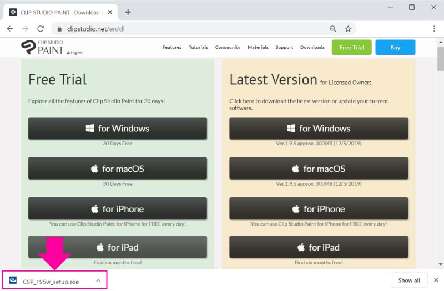The image size is (444, 291).
Task: Open the Features menu item
Action: 171,47
